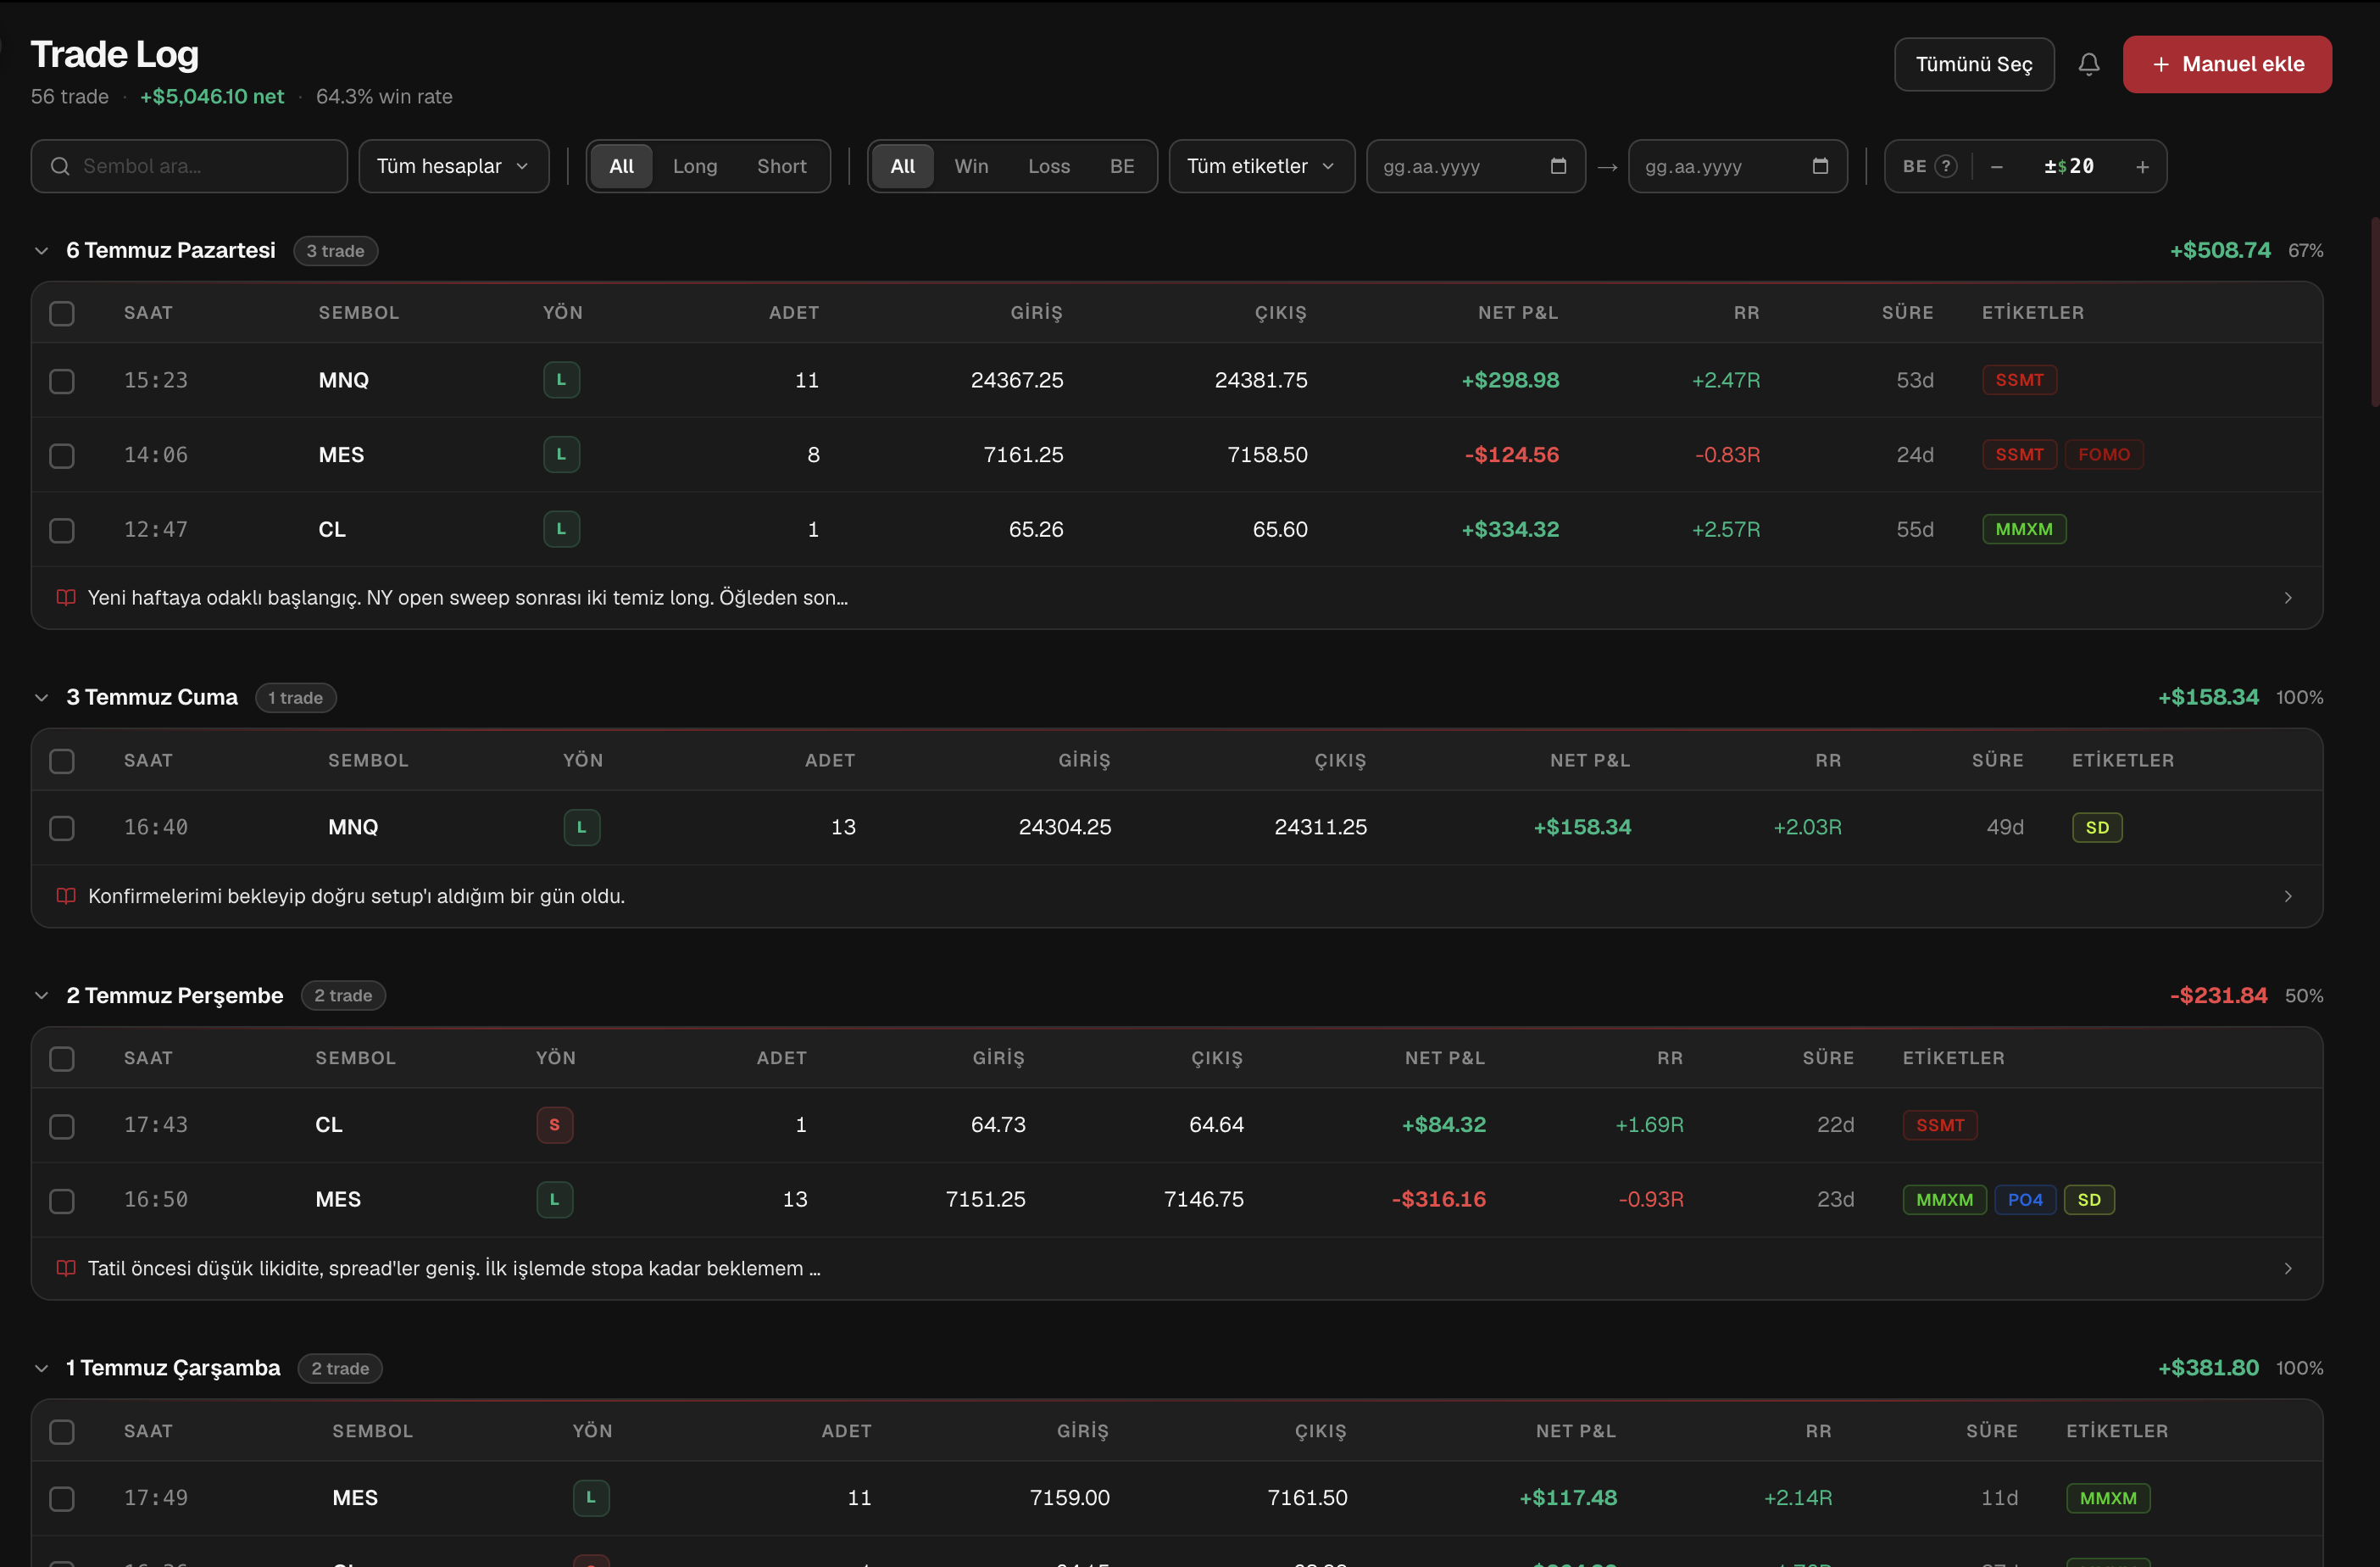
Task: Click the L direction badge on MES 17:49
Action: point(590,1498)
